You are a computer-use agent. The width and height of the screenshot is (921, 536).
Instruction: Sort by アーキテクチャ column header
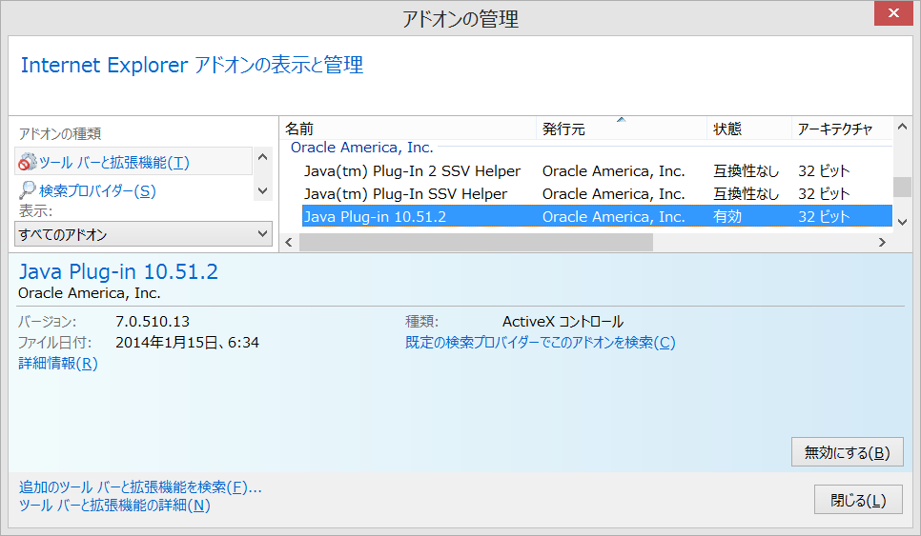[x=842, y=129]
